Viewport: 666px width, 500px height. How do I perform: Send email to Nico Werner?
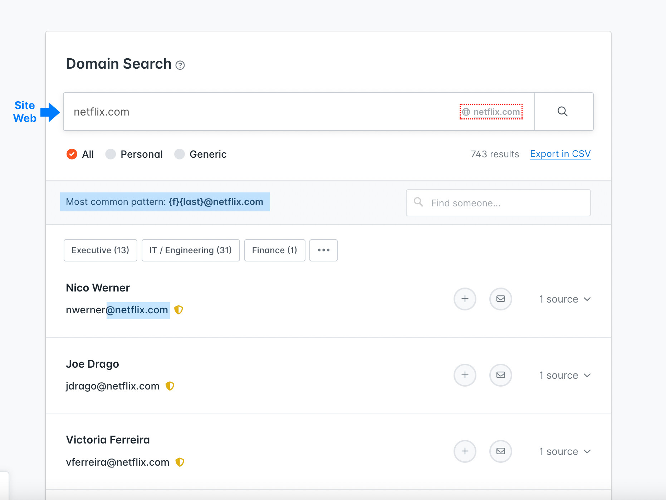(x=500, y=299)
